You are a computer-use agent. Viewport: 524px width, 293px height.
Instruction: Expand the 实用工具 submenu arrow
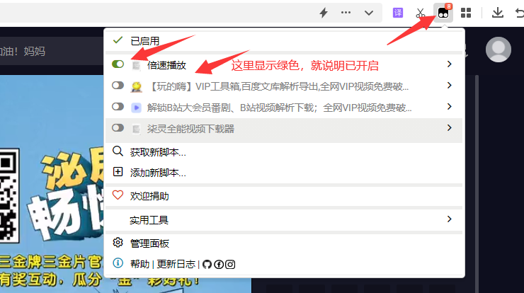coord(450,219)
